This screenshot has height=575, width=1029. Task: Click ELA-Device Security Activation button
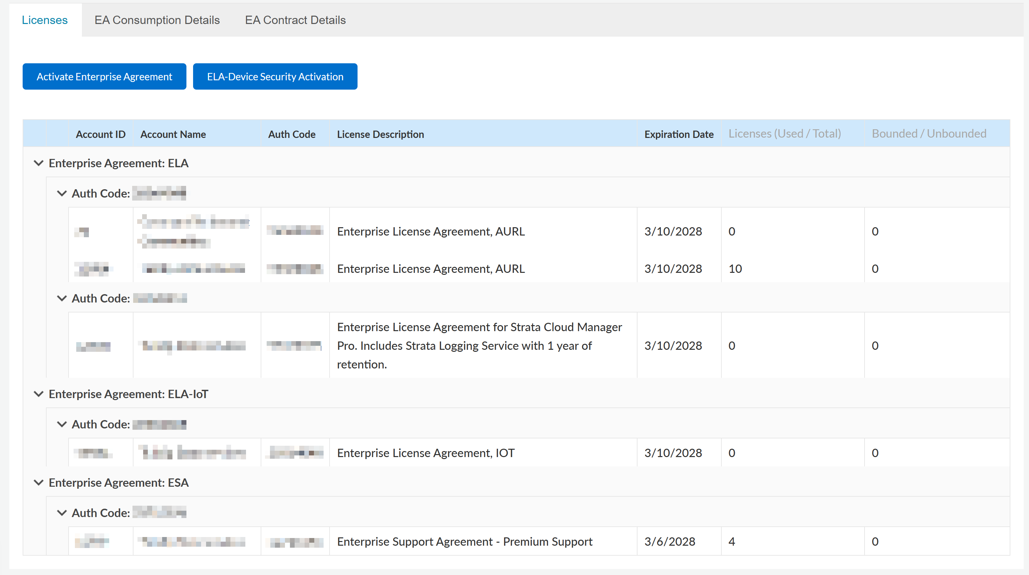275,76
